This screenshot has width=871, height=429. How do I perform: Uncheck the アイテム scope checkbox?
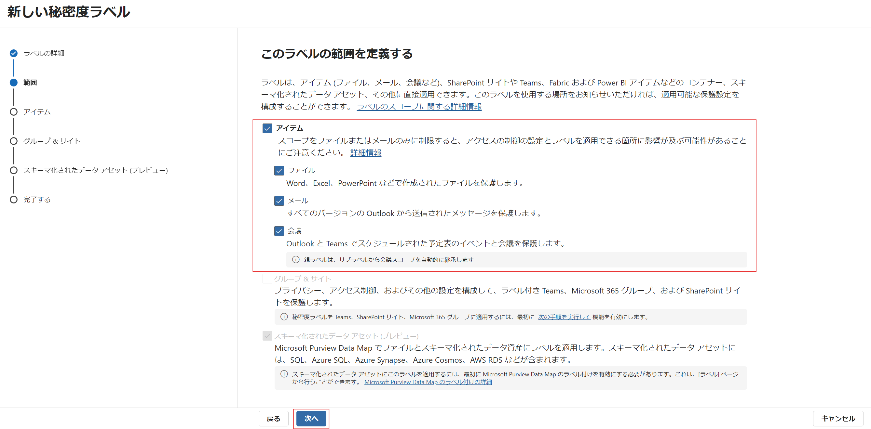point(267,128)
